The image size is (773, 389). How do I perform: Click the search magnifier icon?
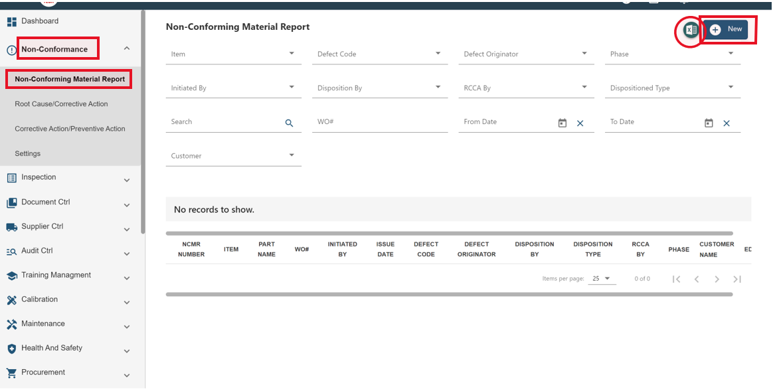tap(289, 123)
